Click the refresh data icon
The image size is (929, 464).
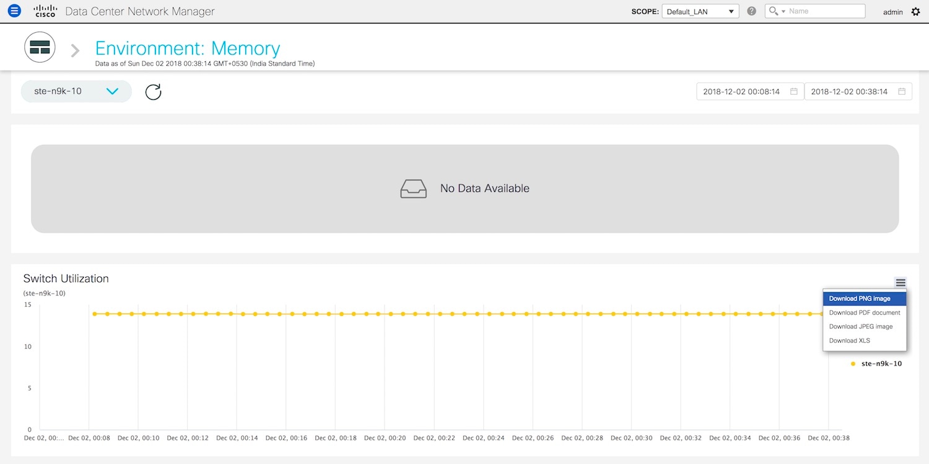click(153, 92)
